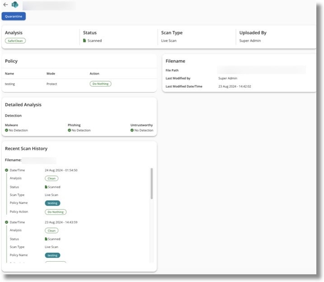324x282 pixels.
Task: Click the Safe/Clean analysis badge
Action: coord(15,41)
